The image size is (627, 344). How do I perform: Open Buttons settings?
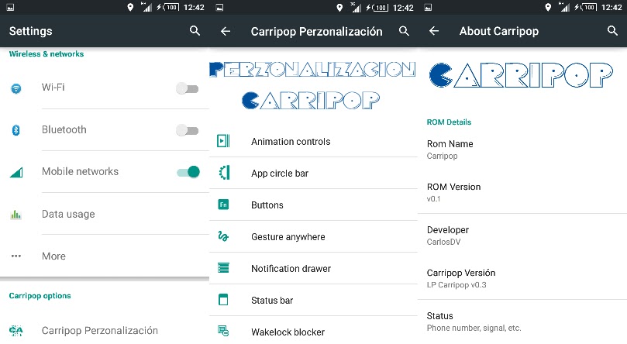313,205
